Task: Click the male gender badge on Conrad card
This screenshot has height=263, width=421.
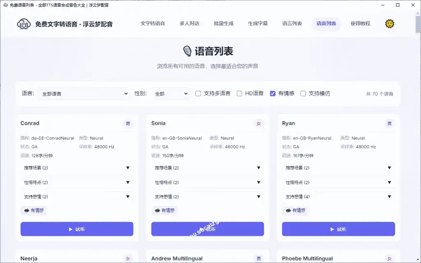Action: click(128, 123)
